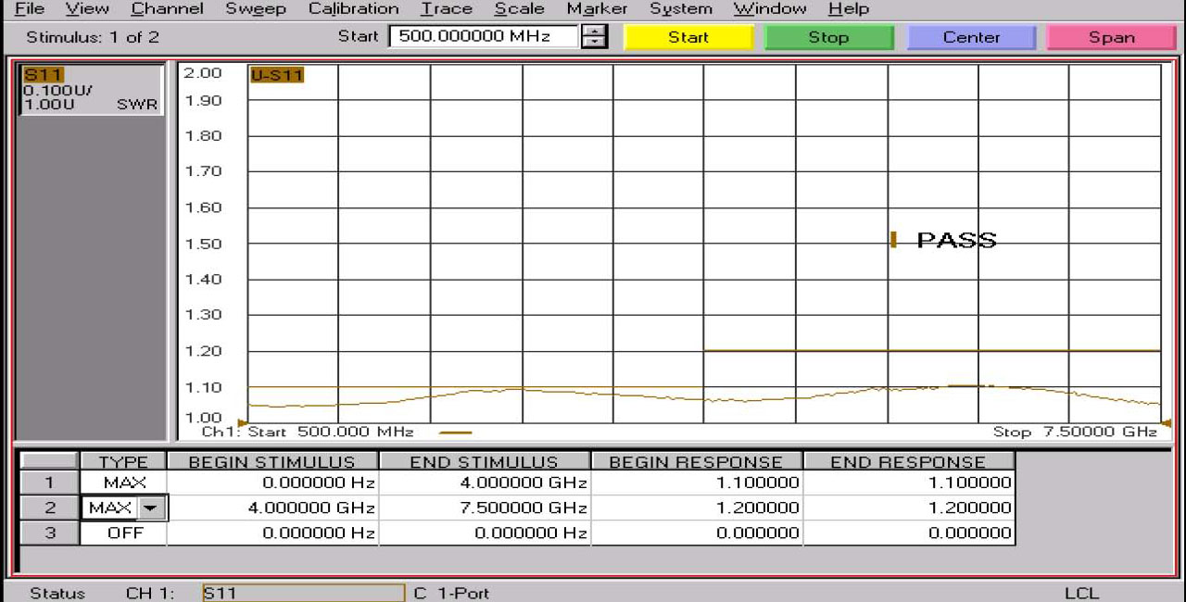Open the Calibration menu

pos(352,9)
